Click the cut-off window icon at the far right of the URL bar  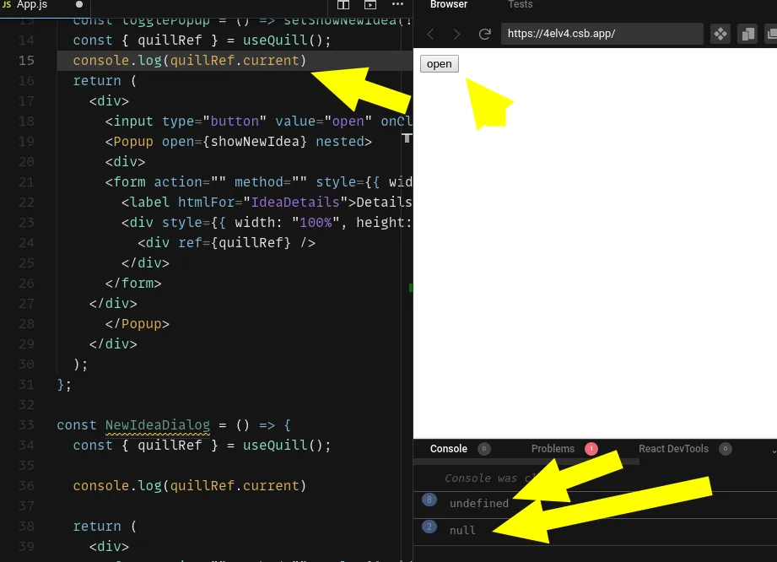[771, 34]
